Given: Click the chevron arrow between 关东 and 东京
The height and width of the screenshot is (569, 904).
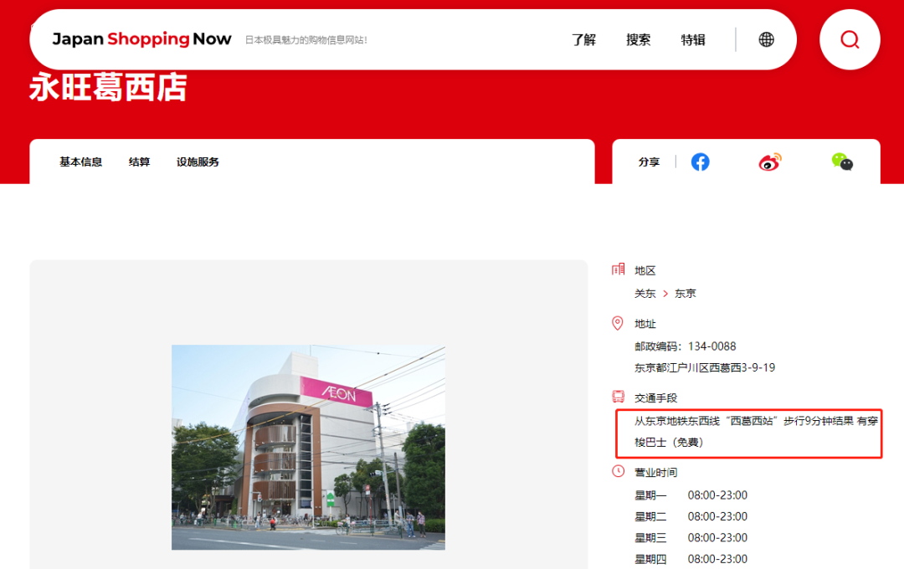Looking at the screenshot, I should click(x=665, y=294).
